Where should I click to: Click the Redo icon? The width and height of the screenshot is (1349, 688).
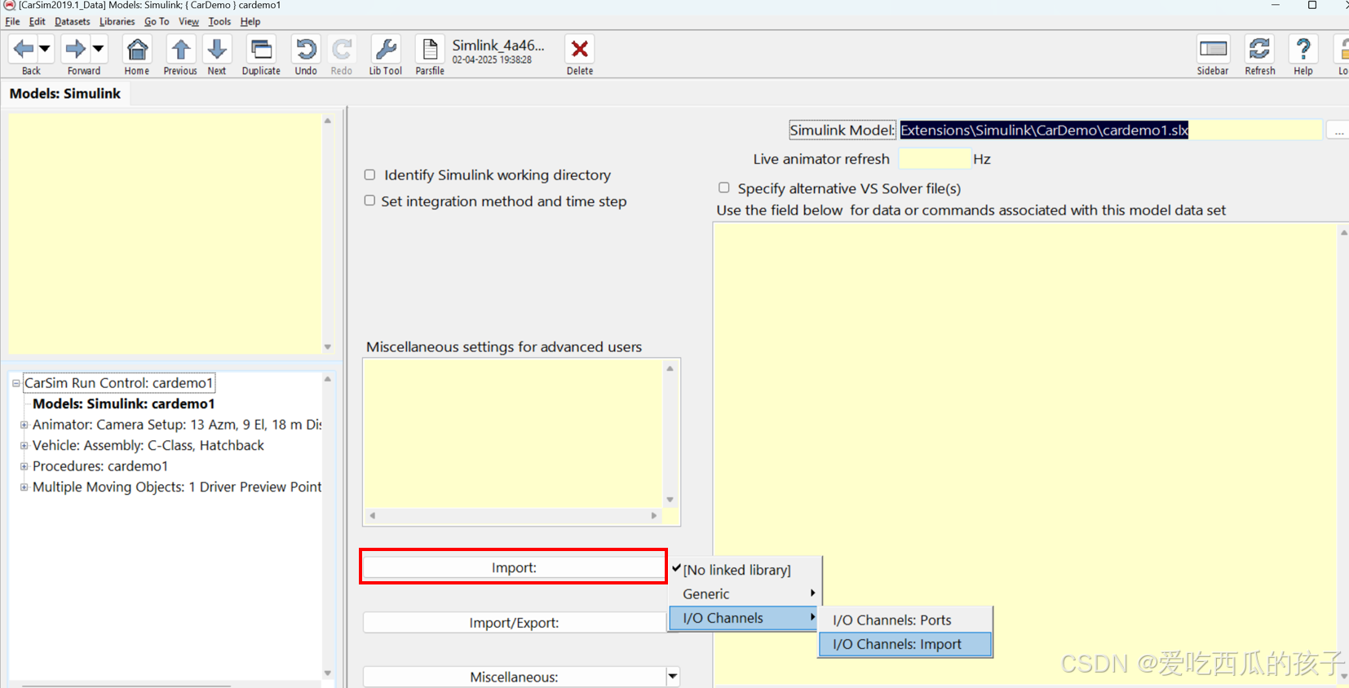click(x=342, y=49)
